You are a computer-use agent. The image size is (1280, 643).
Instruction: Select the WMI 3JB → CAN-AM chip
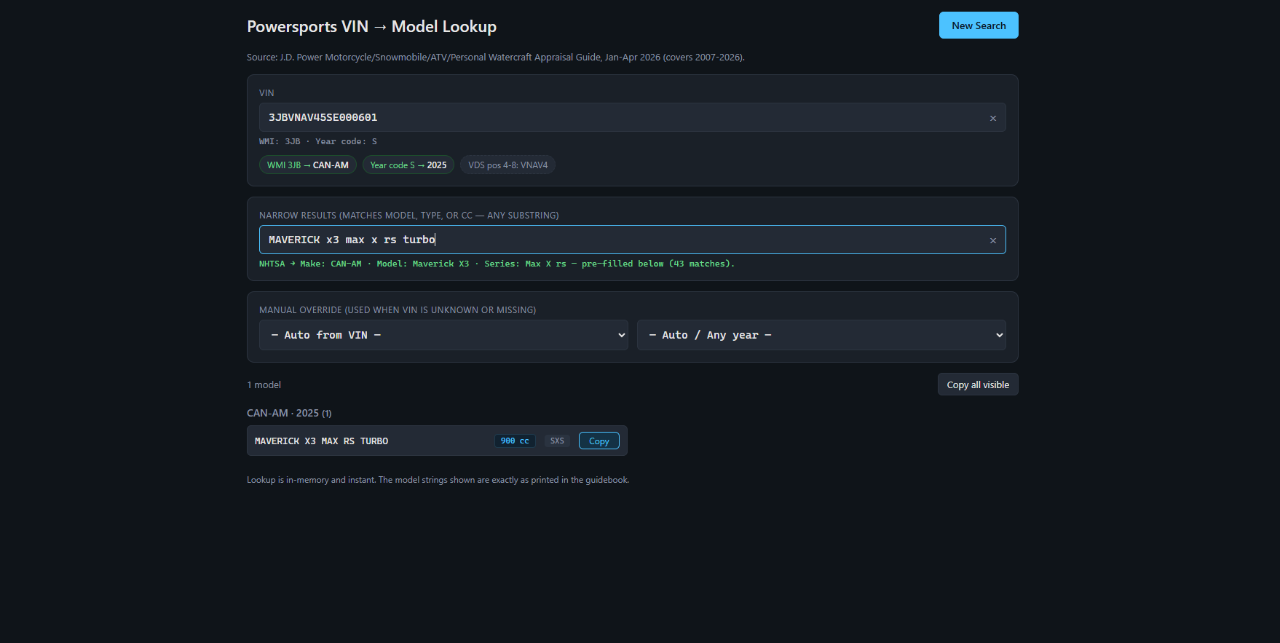308,165
